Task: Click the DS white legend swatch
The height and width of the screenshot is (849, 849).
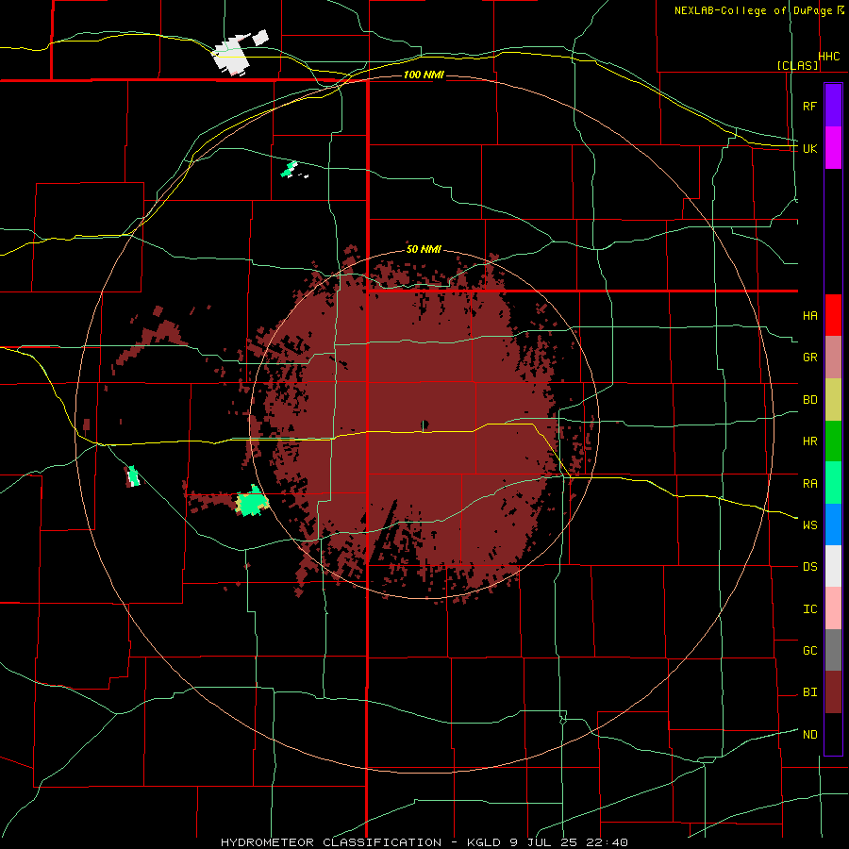Action: [x=833, y=566]
